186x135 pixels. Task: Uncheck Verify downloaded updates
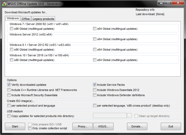coord(9,85)
